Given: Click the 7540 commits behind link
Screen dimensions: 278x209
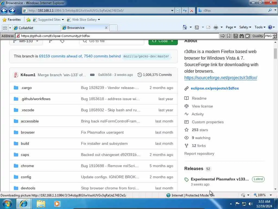Looking at the screenshot, I should pyautogui.click(x=102, y=56).
